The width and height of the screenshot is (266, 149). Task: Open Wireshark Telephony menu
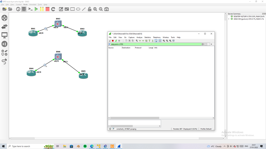tap(157, 37)
